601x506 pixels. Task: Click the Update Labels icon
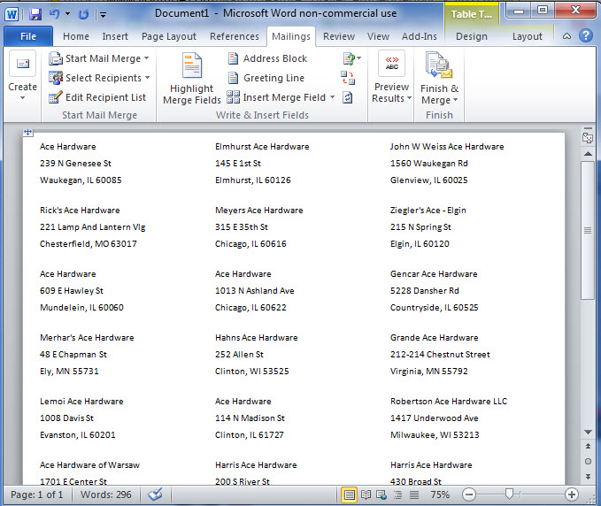pos(348,97)
